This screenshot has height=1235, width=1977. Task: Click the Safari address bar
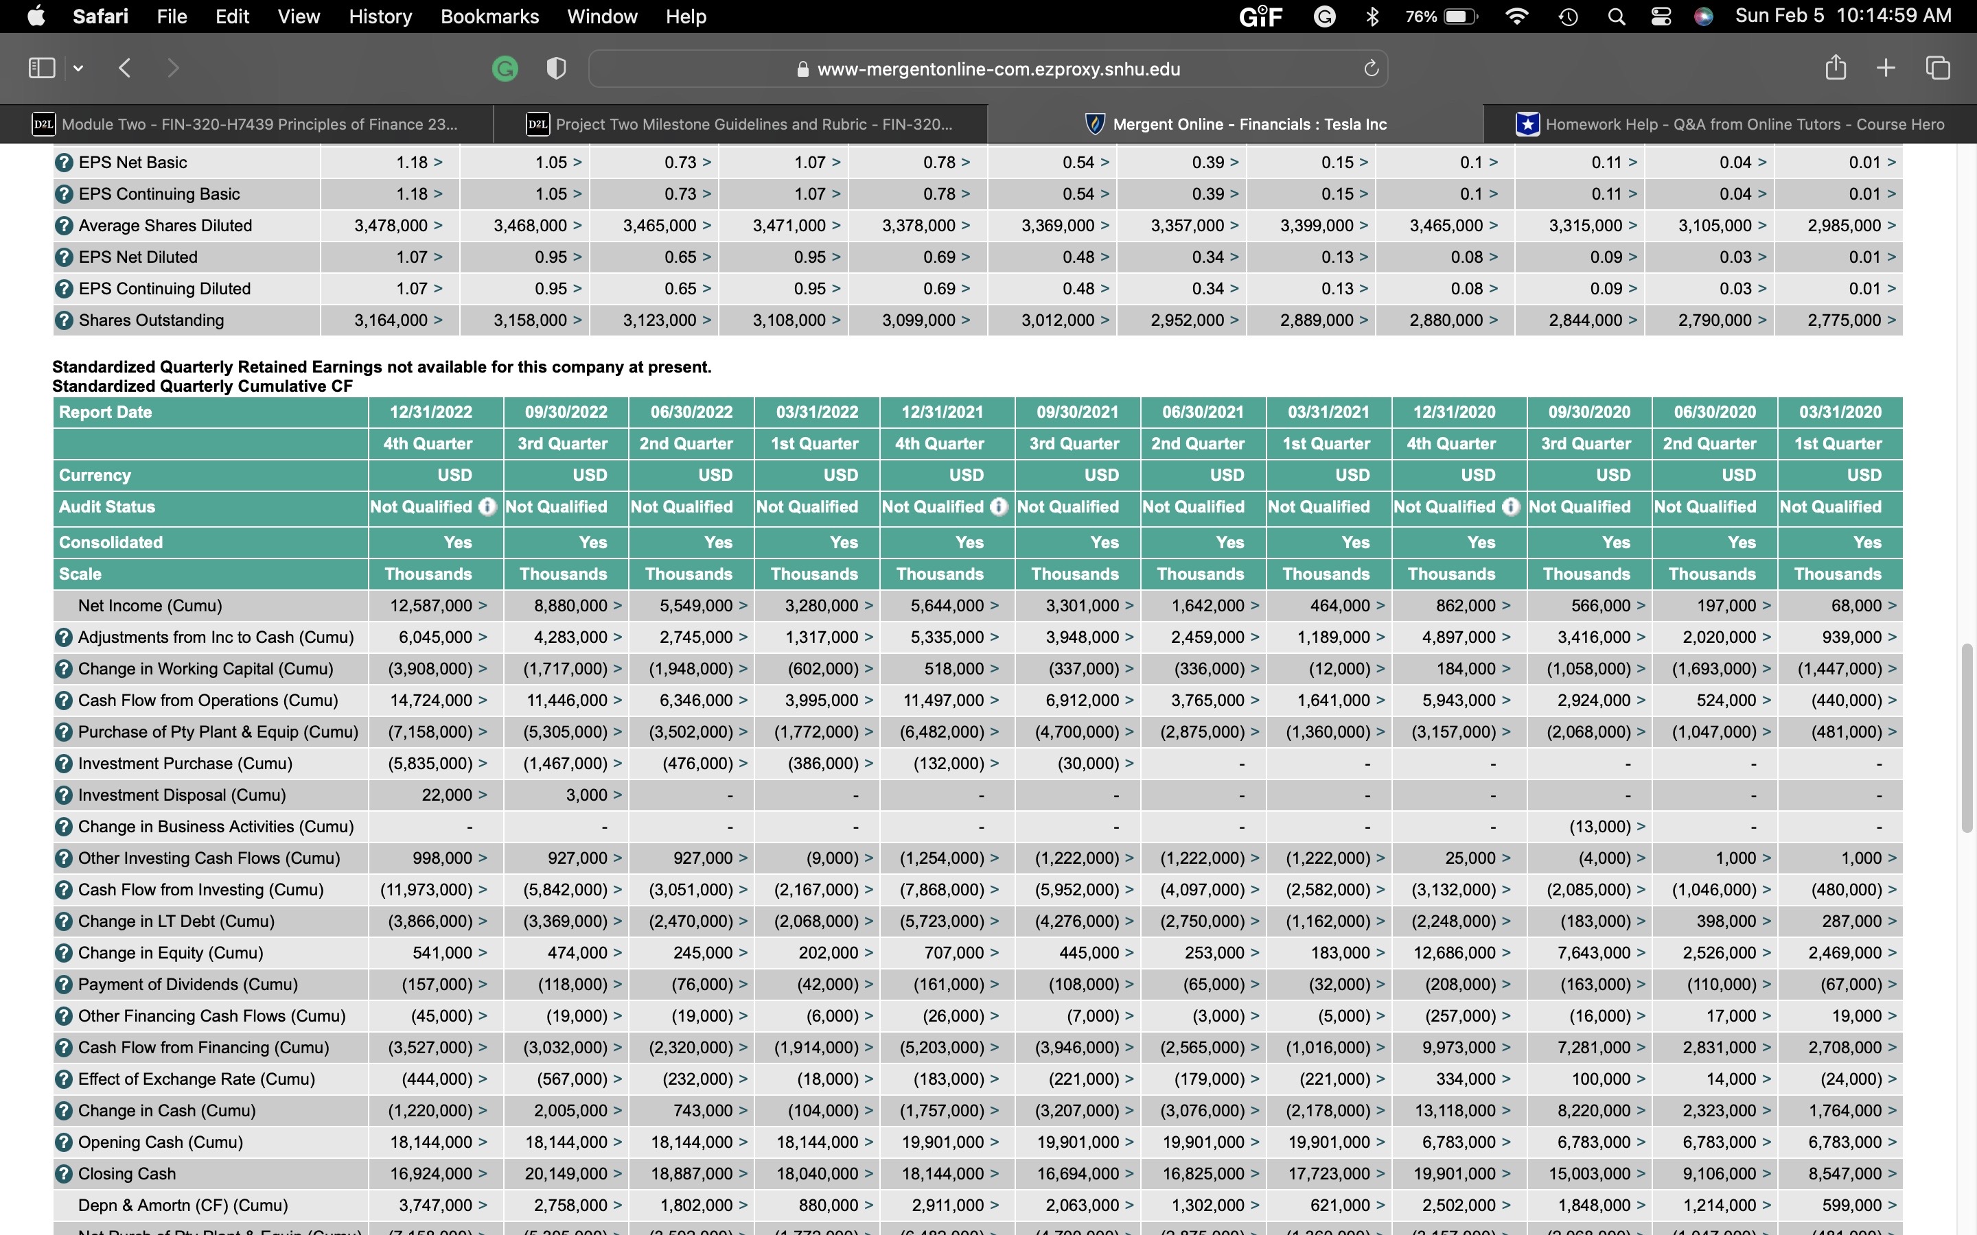988,69
